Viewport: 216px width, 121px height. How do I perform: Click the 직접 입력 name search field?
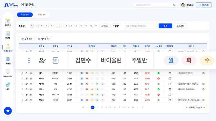pyautogui.click(x=141, y=26)
